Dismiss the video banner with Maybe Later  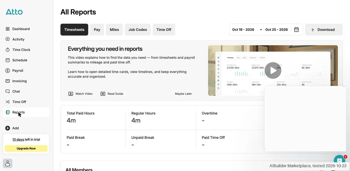[183, 94]
